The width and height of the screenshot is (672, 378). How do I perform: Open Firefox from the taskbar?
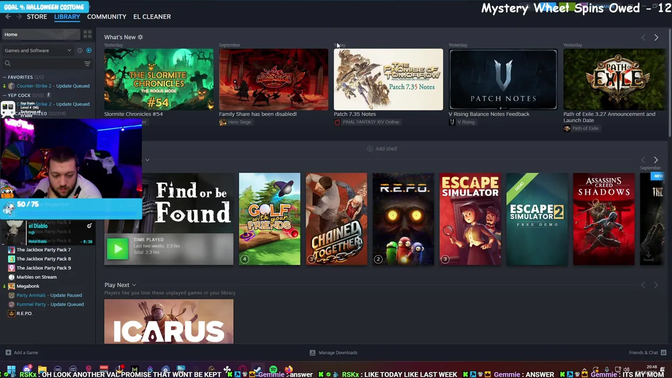288,370
